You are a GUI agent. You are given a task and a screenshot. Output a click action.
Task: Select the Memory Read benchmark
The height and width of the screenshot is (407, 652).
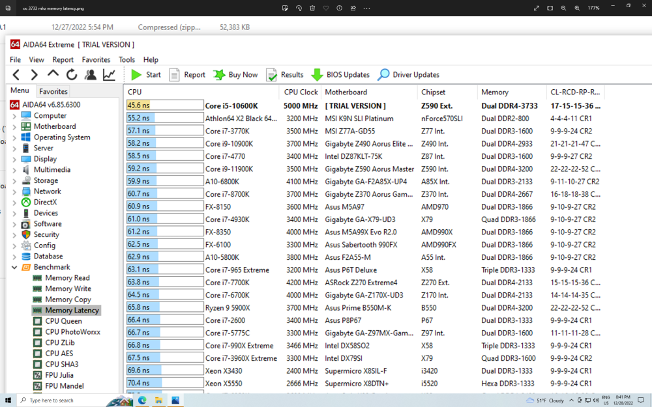coord(67,277)
